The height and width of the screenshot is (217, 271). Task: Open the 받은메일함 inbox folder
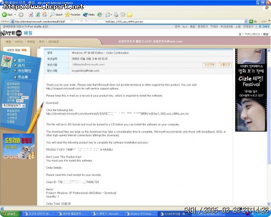[13, 84]
